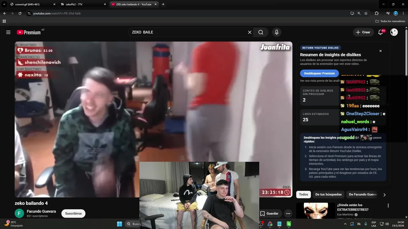Open Facundo Guevara channel avatar
408x229 pixels.
pyautogui.click(x=19, y=213)
